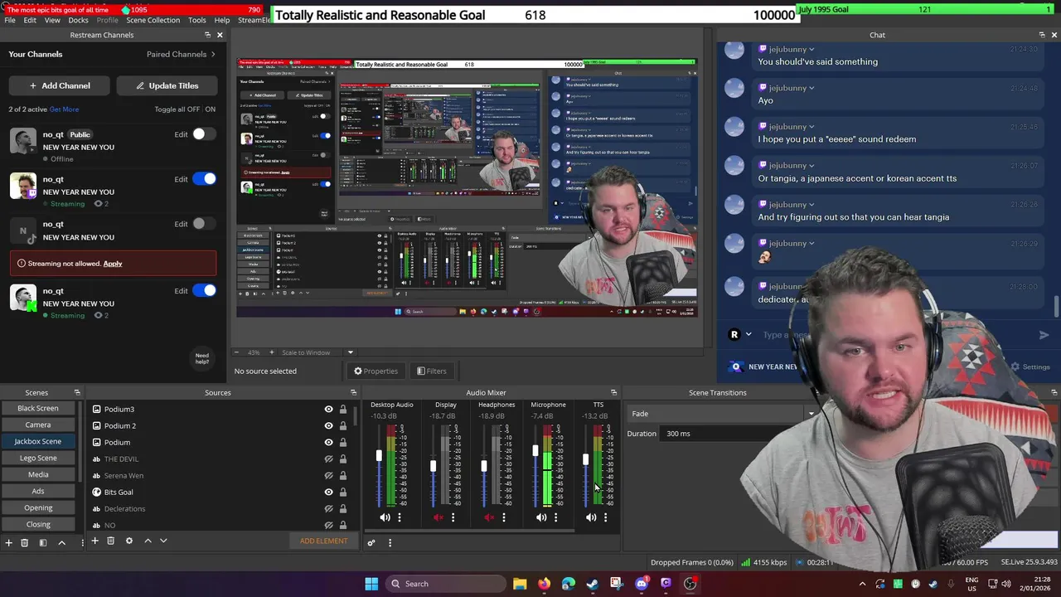Select the Camera scene
The height and width of the screenshot is (597, 1061).
(x=37, y=425)
